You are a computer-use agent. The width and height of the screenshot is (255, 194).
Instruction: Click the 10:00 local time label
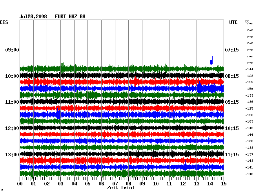(12, 76)
